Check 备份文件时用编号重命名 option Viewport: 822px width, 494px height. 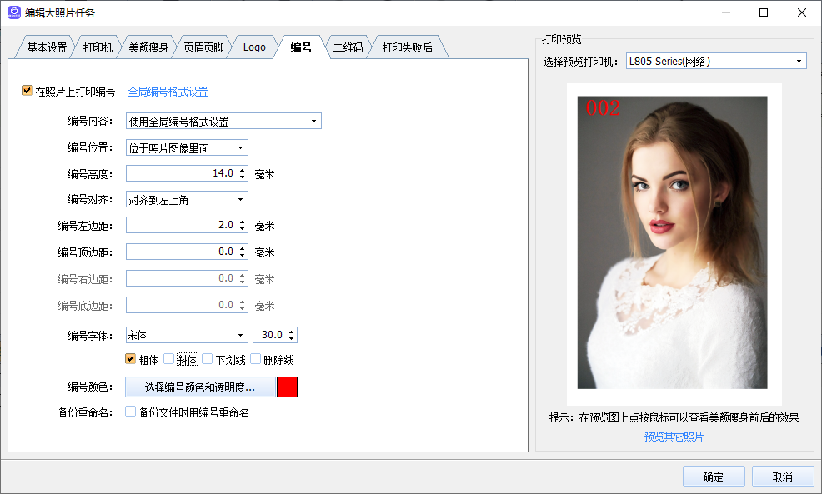pyautogui.click(x=130, y=412)
